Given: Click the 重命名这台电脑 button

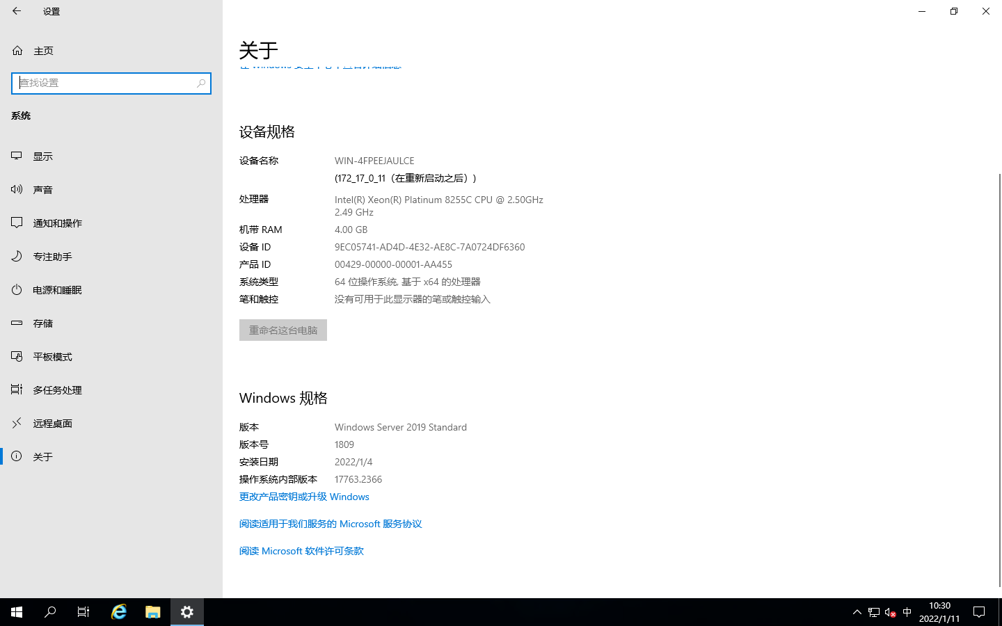Looking at the screenshot, I should pyautogui.click(x=283, y=330).
